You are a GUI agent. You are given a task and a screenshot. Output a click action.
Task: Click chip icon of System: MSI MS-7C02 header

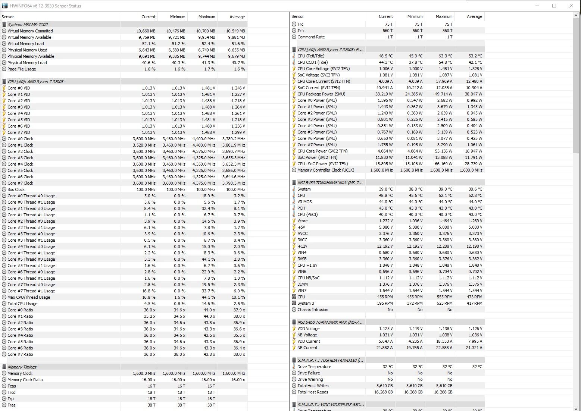(x=4, y=25)
